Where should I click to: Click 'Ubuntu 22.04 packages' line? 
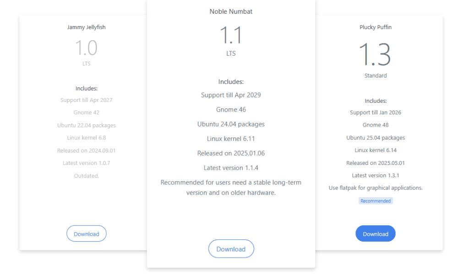[87, 125]
